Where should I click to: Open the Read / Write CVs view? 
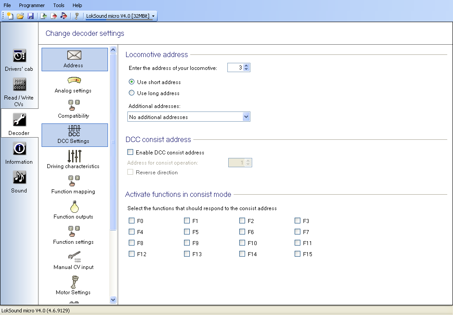point(19,92)
